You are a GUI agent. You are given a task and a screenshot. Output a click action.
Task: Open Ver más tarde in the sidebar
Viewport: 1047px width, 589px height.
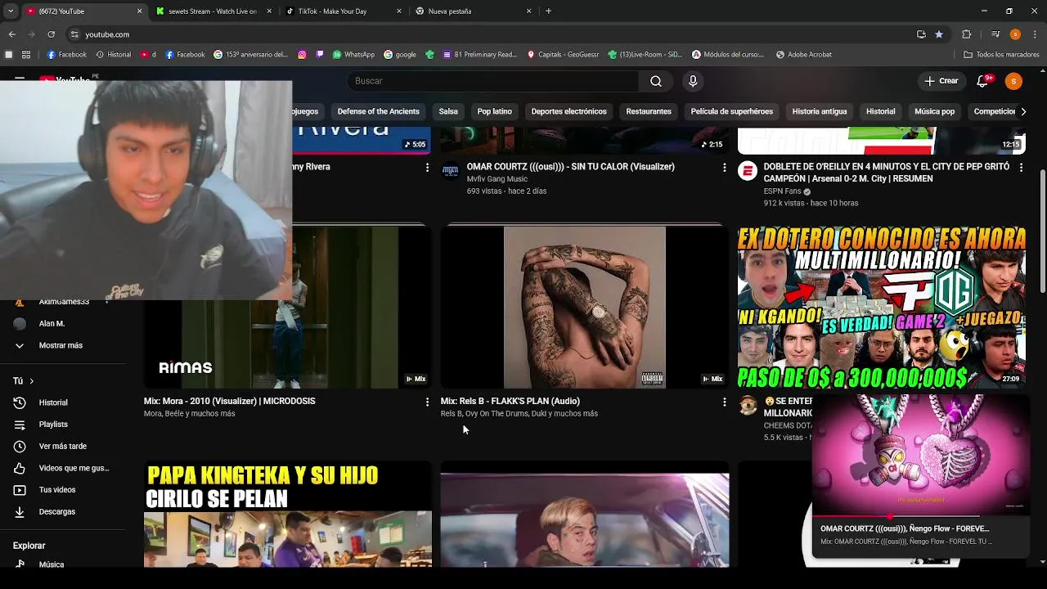pos(63,446)
